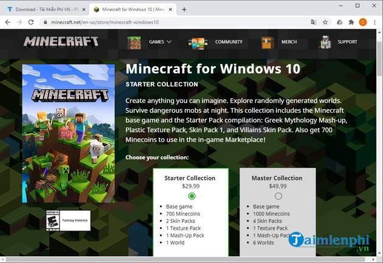Click the Minecraft for Windows 10 heading
383x263 pixels.
click(213, 68)
